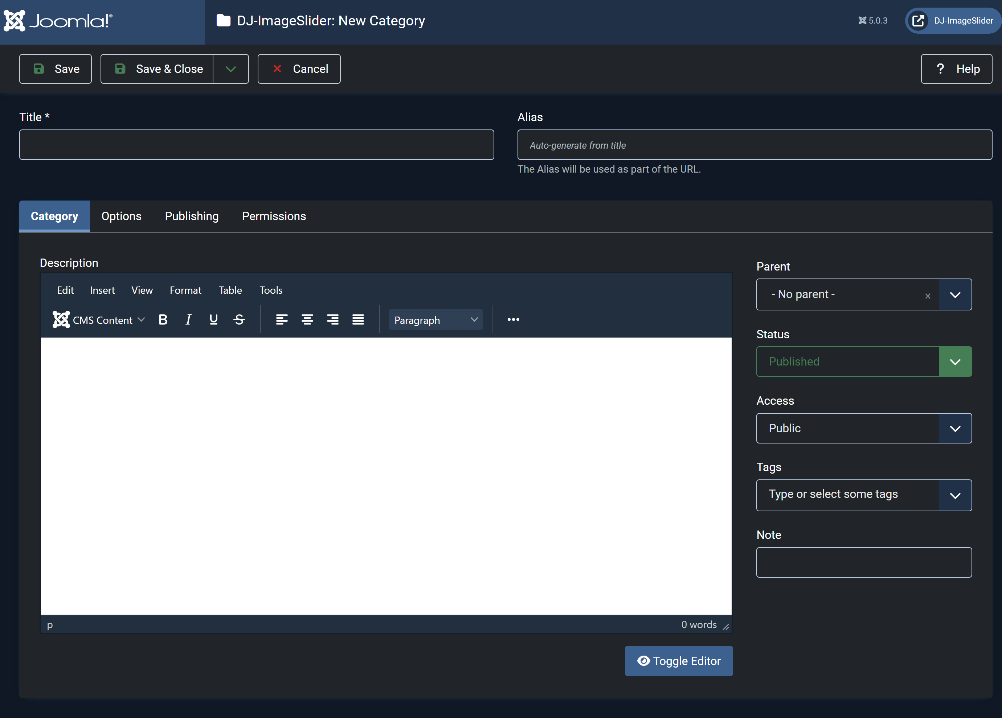Switch to the Permissions tab
This screenshot has width=1002, height=718.
point(274,216)
